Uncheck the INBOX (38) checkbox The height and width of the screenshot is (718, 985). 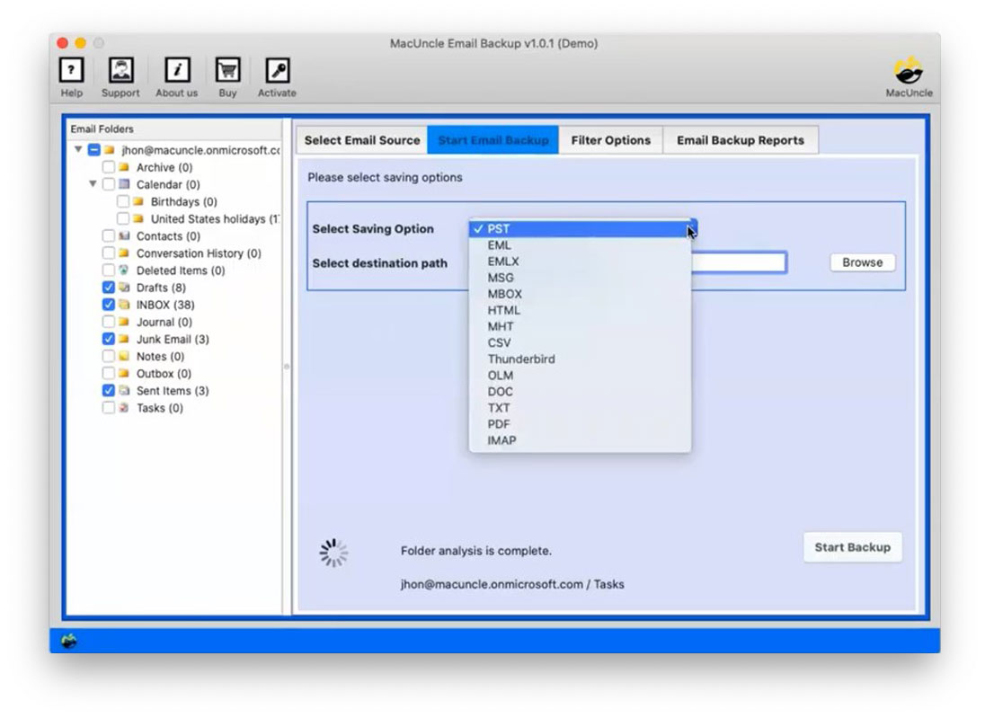[108, 305]
